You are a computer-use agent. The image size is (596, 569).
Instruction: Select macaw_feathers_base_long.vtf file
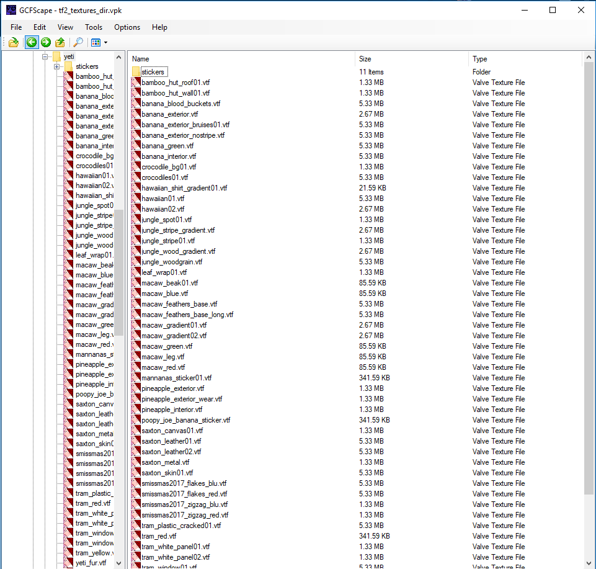[187, 315]
